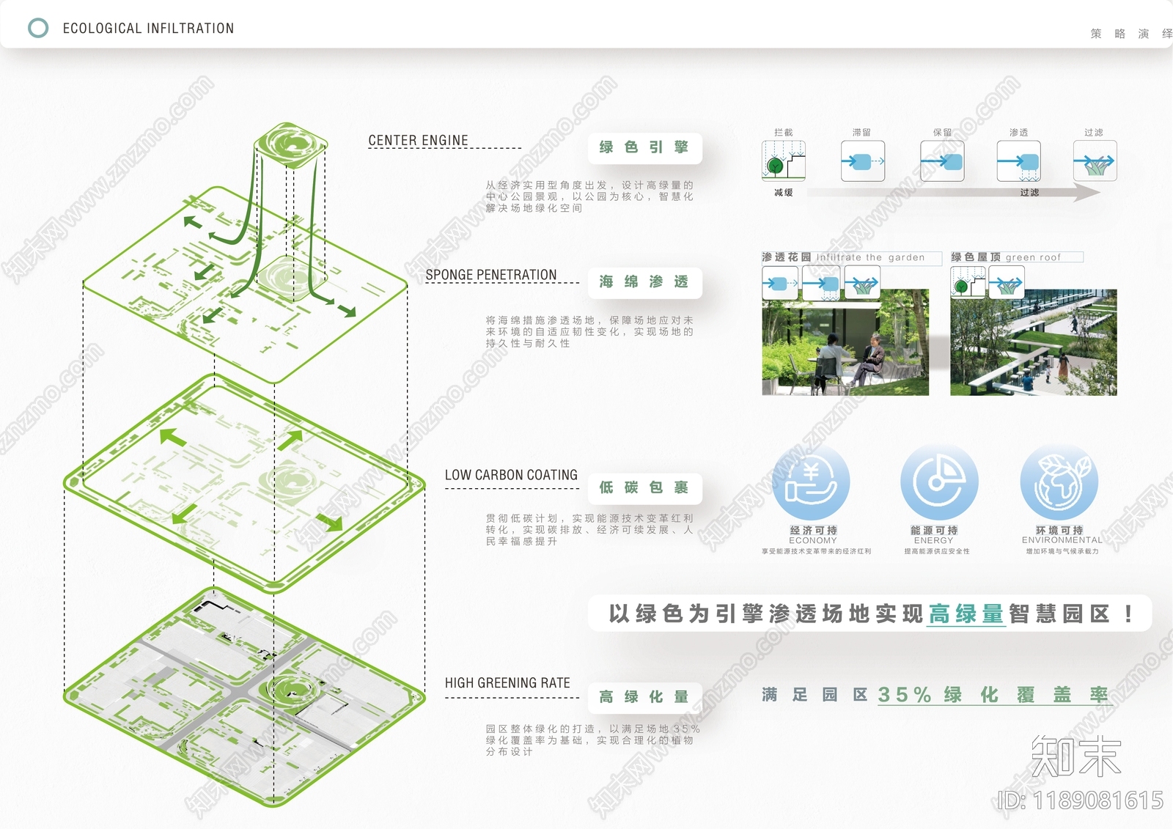Image resolution: width=1173 pixels, height=829 pixels.
Task: Click grass filter icon above green roof photo
Action: click(x=1007, y=283)
